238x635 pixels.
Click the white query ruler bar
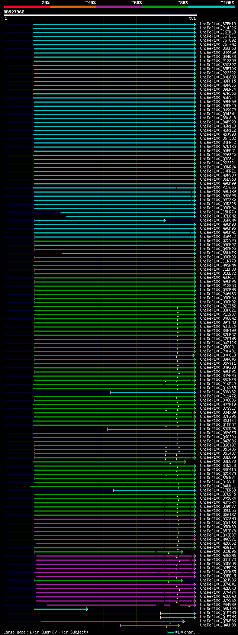click(100, 15)
